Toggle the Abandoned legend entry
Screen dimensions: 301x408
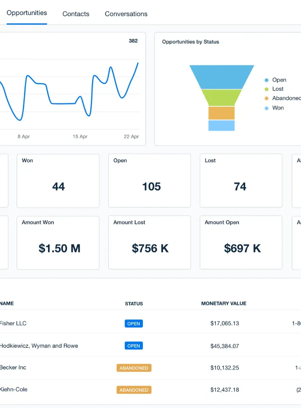[282, 98]
